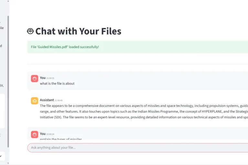This screenshot has height=165, width=248.
Task: Click the partially hidden "explain the types of missiles" message
Action: coord(61,139)
